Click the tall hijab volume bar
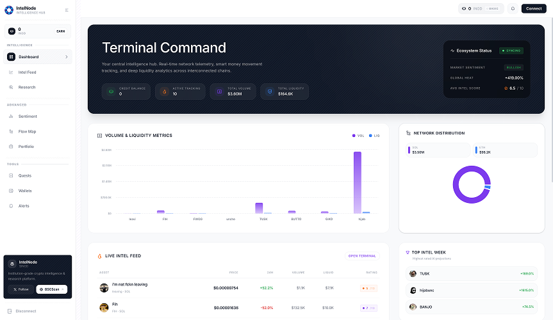The width and height of the screenshot is (553, 320). click(357, 182)
